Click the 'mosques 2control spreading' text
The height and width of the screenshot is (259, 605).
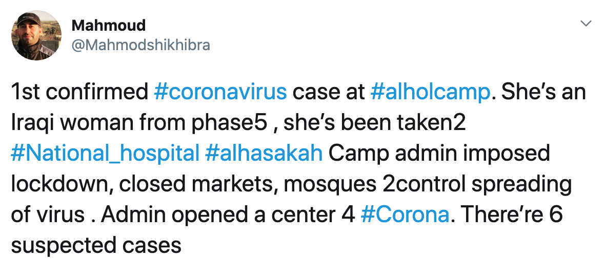pos(427,184)
